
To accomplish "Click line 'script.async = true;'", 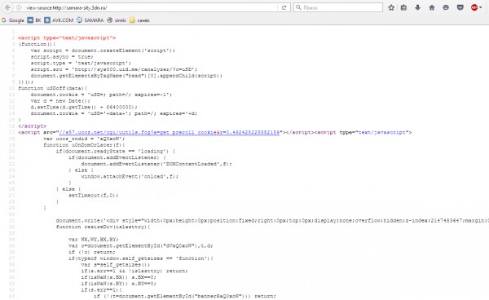I will [x=62, y=57].
